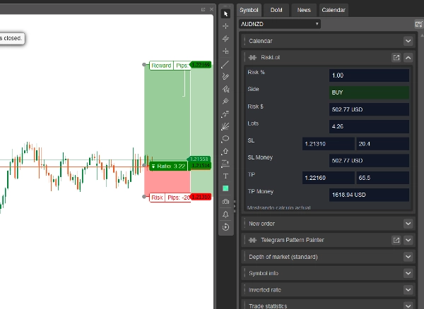This screenshot has height=309, width=424.
Task: Click the green 1.22169 take-profit price tag
Action: (201, 65)
